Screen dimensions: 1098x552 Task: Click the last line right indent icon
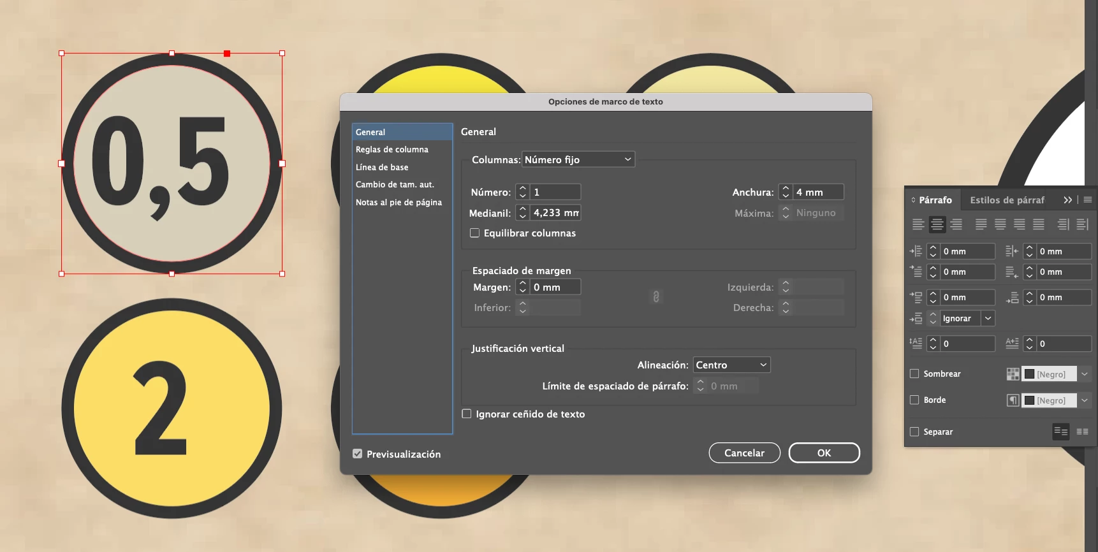(1012, 272)
